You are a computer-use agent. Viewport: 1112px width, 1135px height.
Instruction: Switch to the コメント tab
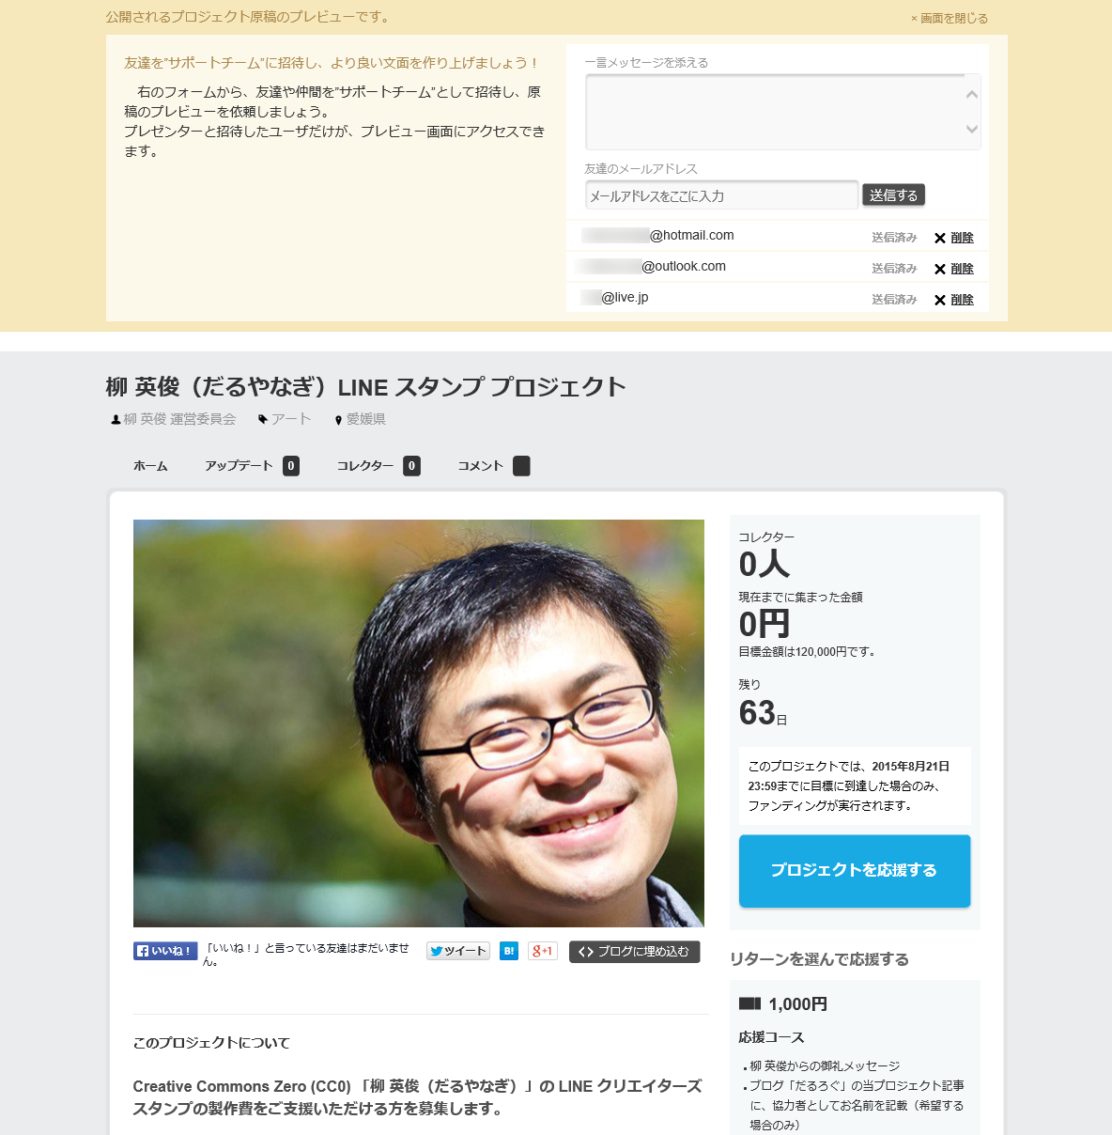point(493,466)
